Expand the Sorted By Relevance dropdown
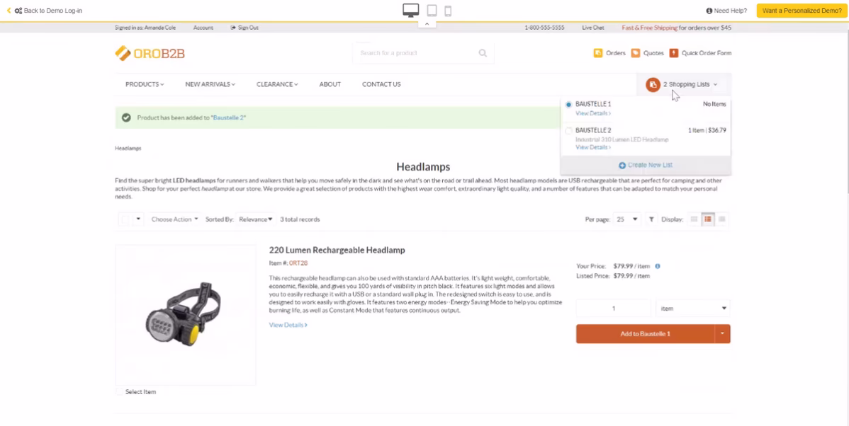The width and height of the screenshot is (849, 426). (x=255, y=219)
